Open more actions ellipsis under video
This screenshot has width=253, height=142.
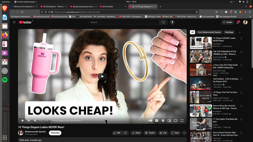[184, 133]
